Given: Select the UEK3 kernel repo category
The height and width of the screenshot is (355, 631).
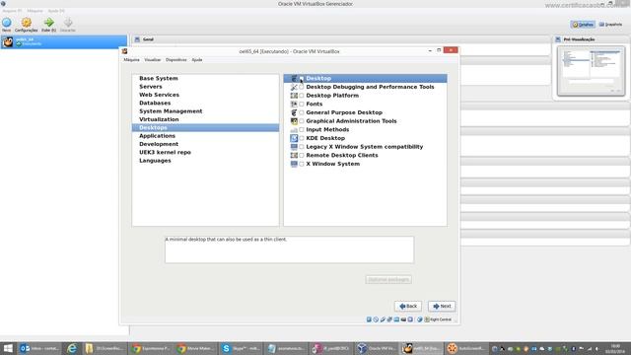Looking at the screenshot, I should click(205, 152).
